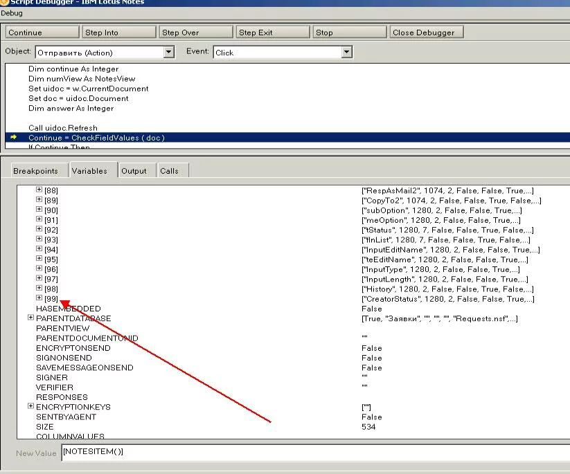Image resolution: width=570 pixels, height=474 pixels.
Task: Select the highlighted CheckFieldValues code line
Action: click(96, 138)
